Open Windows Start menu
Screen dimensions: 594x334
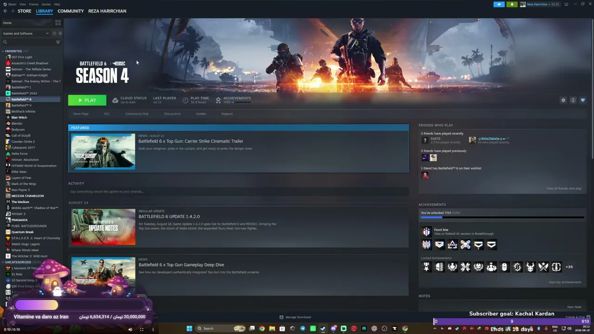pyautogui.click(x=189, y=328)
